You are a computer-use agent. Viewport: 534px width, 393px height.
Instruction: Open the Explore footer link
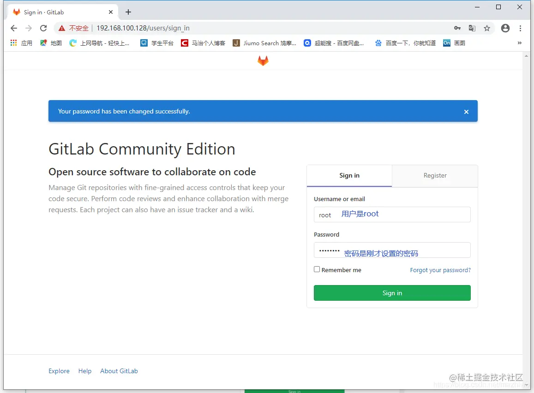point(59,371)
